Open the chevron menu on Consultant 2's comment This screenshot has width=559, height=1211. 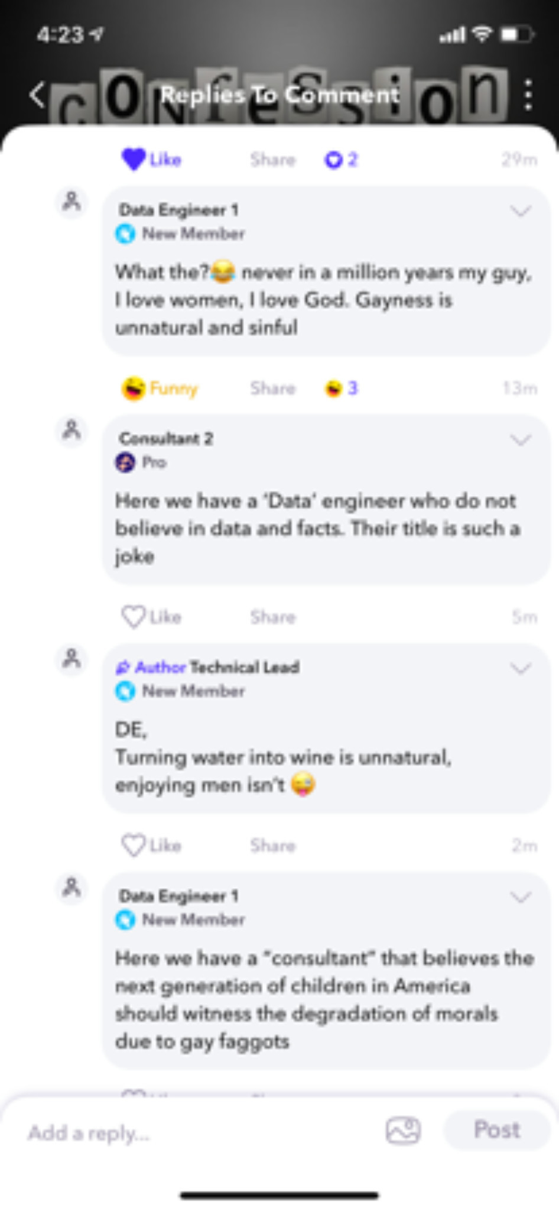click(519, 439)
